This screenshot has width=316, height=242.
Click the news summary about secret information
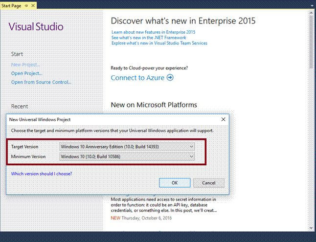coord(164,205)
